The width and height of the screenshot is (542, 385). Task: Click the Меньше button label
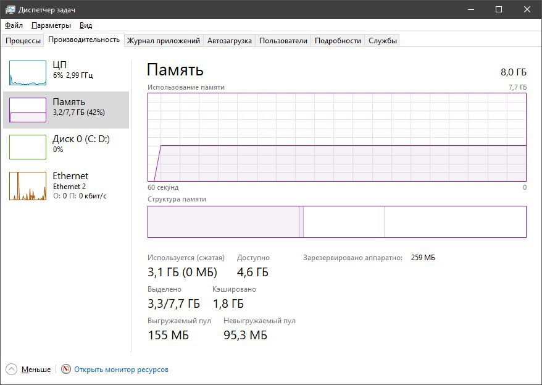[36, 370]
